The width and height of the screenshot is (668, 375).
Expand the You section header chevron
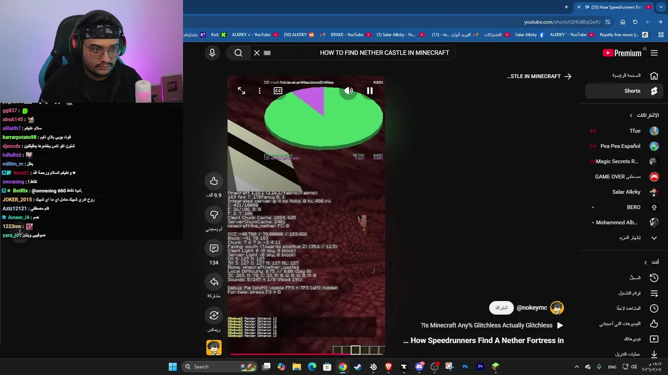pyautogui.click(x=646, y=262)
